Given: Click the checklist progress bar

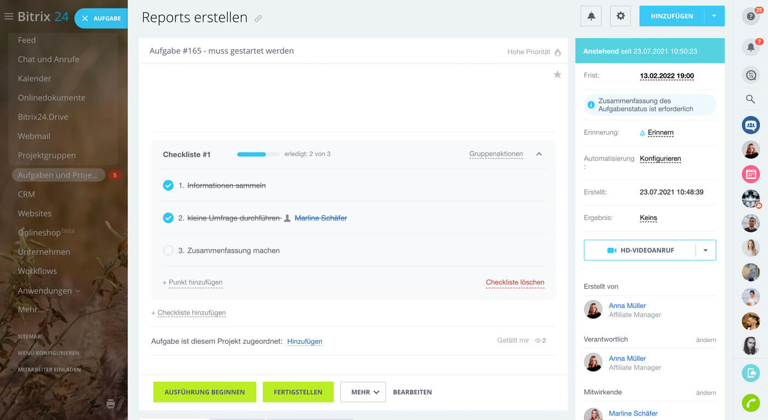Looking at the screenshot, I should click(x=258, y=154).
